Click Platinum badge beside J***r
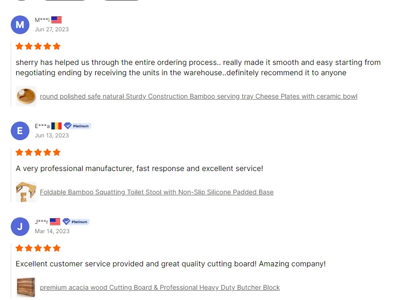Image resolution: width=394 pixels, height=300 pixels. coord(76,221)
